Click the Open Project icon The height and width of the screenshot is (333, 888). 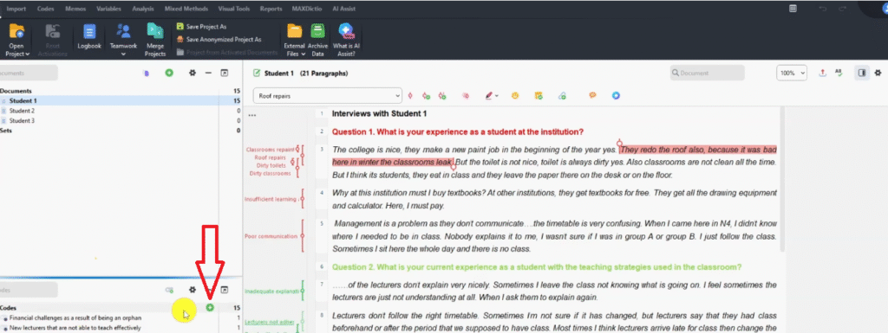pyautogui.click(x=16, y=31)
